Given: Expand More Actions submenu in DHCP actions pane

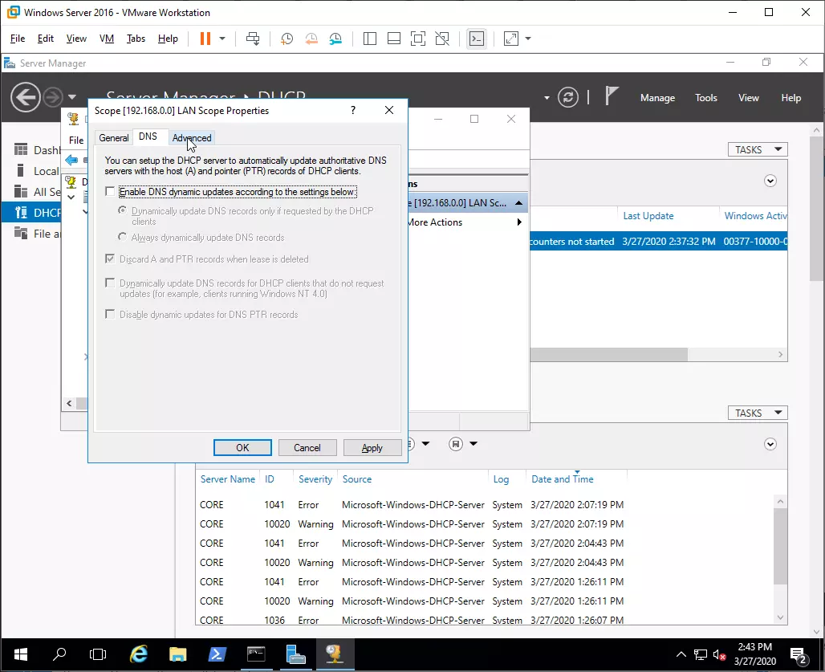Looking at the screenshot, I should [519, 222].
